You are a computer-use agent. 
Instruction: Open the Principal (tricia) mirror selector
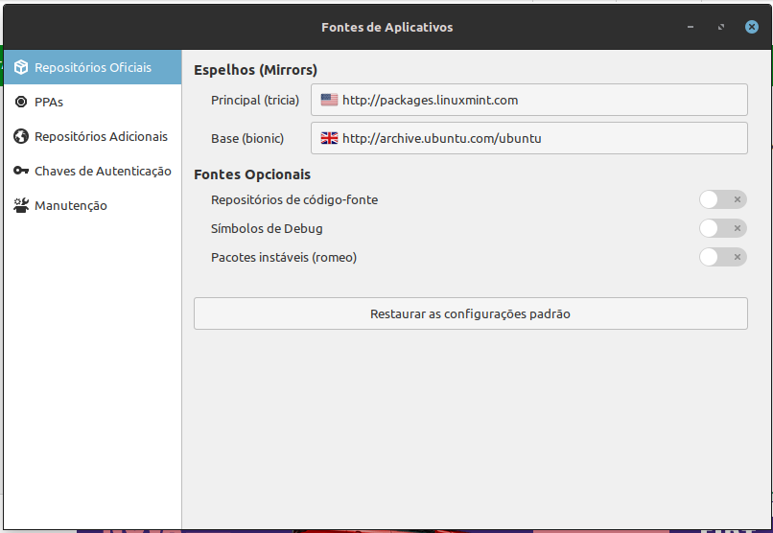[529, 100]
